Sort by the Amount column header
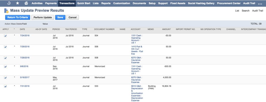Viewport: 266px width, 102px height. pyautogui.click(x=166, y=29)
